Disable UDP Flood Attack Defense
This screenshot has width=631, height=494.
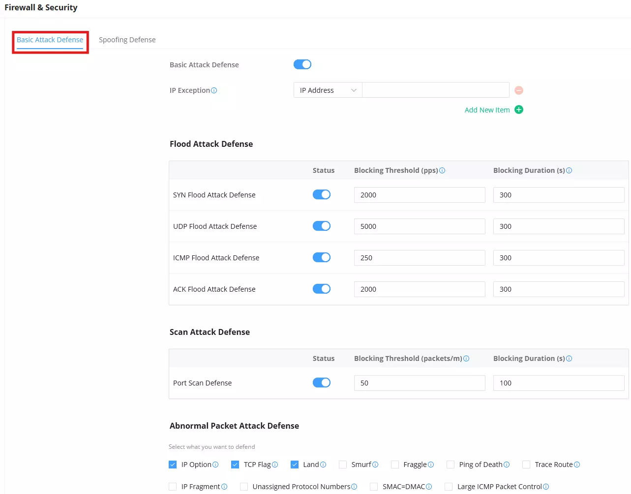(x=322, y=226)
